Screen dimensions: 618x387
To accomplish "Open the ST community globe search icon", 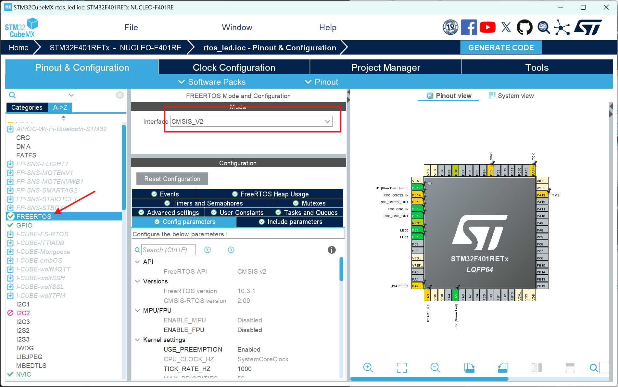I will tap(543, 27).
